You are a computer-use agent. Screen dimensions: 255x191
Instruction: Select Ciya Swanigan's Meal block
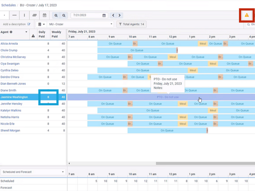pos(213,64)
